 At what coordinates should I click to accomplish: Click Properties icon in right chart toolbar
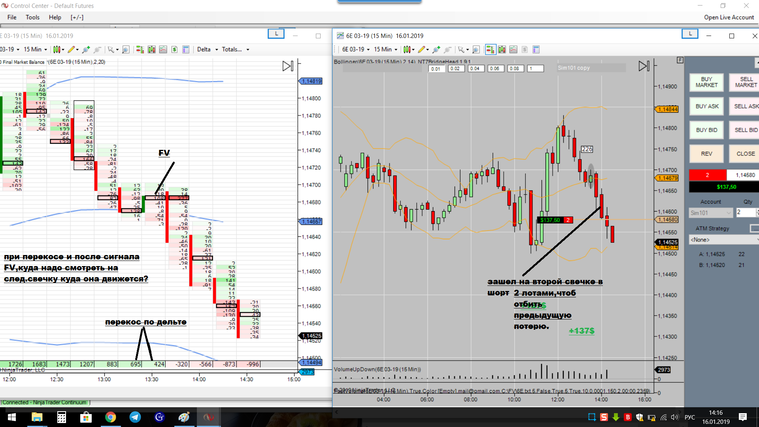coord(536,49)
